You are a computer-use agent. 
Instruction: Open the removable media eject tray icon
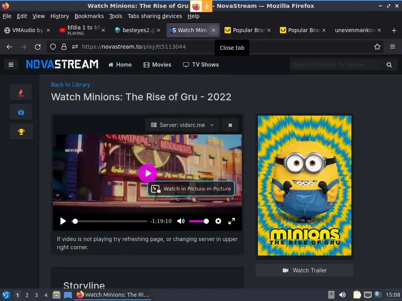click(331, 295)
